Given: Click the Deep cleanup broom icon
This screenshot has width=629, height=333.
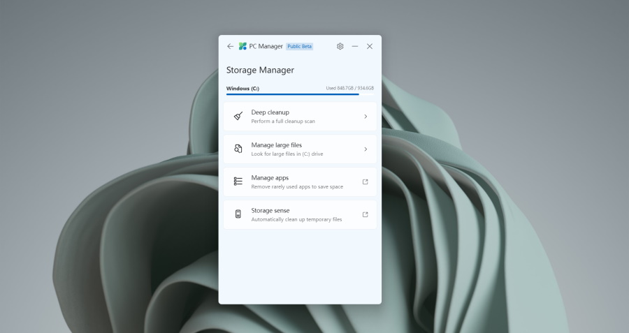Looking at the screenshot, I should click(x=238, y=116).
